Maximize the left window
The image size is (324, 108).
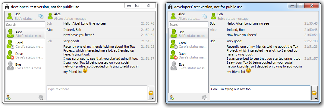(x=137, y=6)
